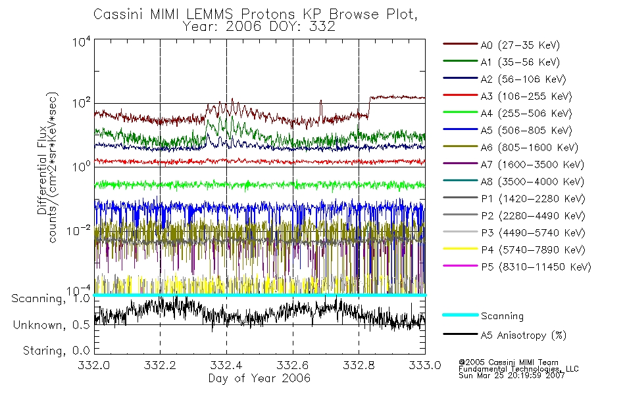Click the A5 (506-805 KeV) legend label
The height and width of the screenshot is (394, 625).
tap(526, 131)
